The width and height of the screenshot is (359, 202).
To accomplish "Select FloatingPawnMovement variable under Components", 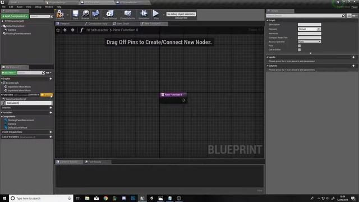I will [x=21, y=120].
